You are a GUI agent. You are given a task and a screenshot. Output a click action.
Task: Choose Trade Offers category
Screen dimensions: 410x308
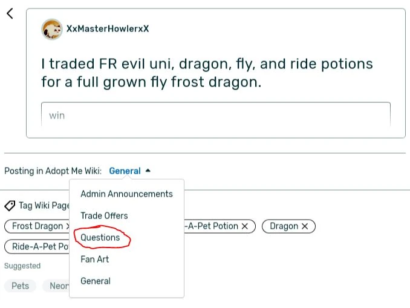[x=104, y=215]
